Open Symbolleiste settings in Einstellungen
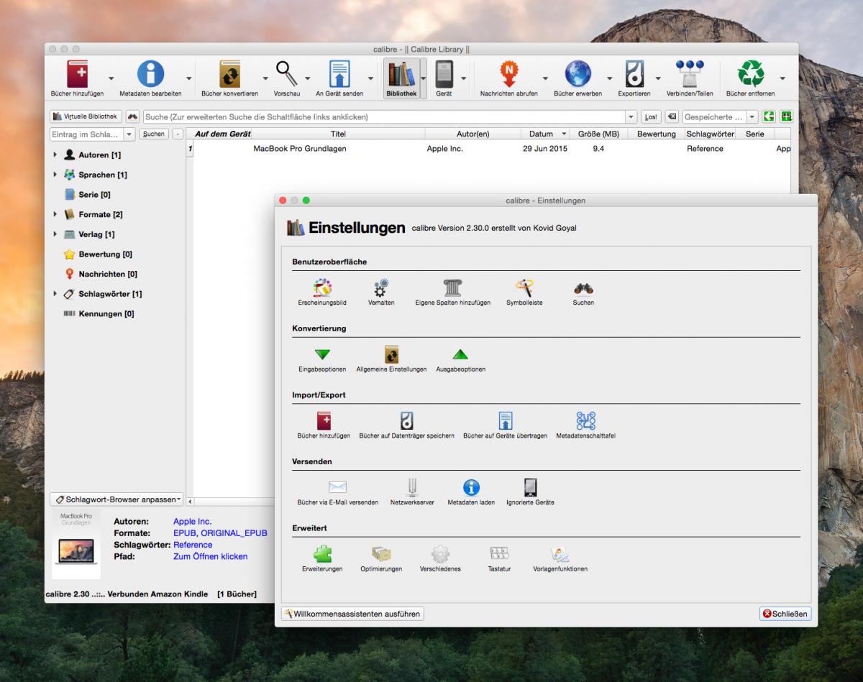Screen dimensions: 863x682 524,288
